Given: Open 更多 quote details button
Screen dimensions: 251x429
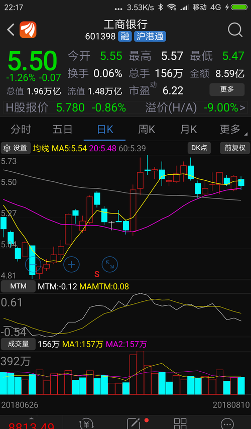Looking at the screenshot, I should (227, 89).
